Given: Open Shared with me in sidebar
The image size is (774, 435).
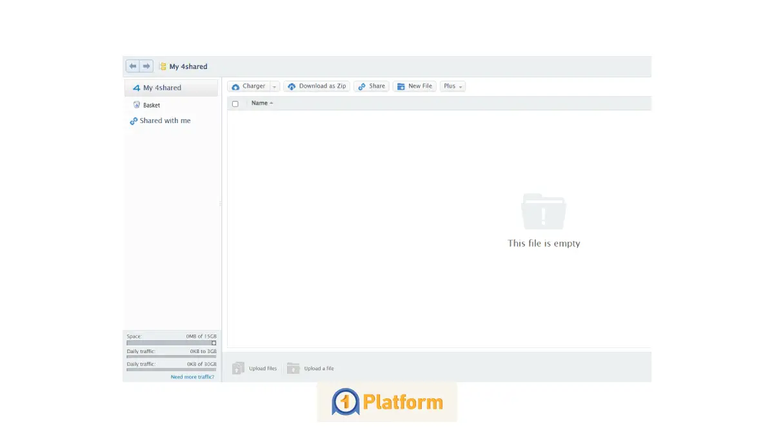Looking at the screenshot, I should (x=165, y=121).
